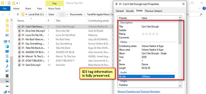Click Documents breadcrumb in address bar

click(76, 14)
